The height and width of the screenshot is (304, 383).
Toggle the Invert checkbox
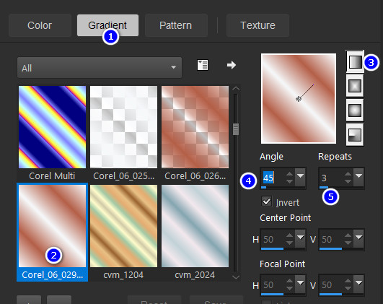(x=266, y=201)
